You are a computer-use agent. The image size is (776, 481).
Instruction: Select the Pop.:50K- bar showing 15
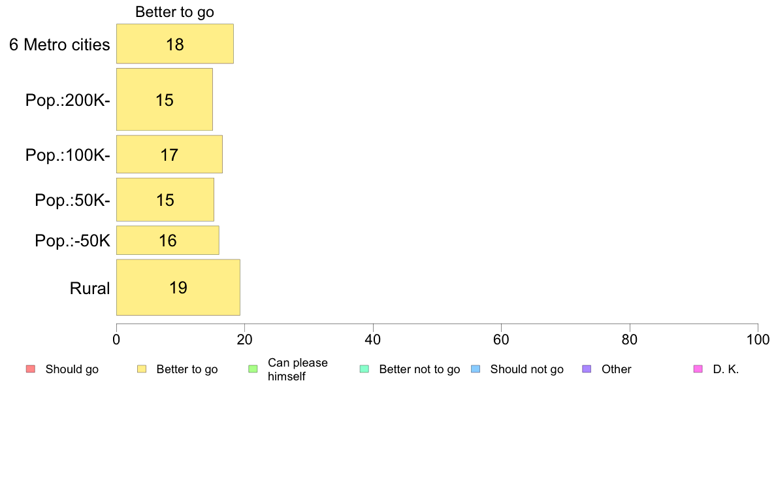(165, 199)
